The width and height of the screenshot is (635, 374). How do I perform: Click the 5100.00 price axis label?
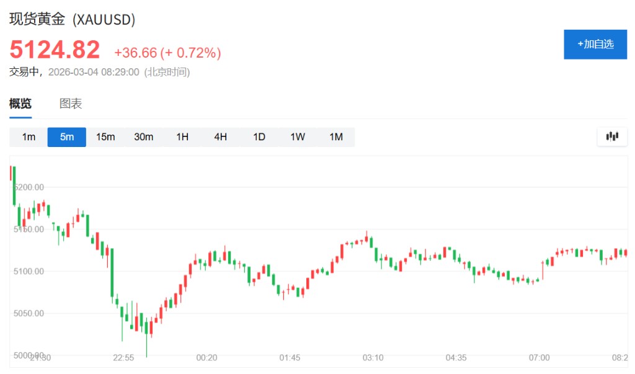pyautogui.click(x=29, y=271)
